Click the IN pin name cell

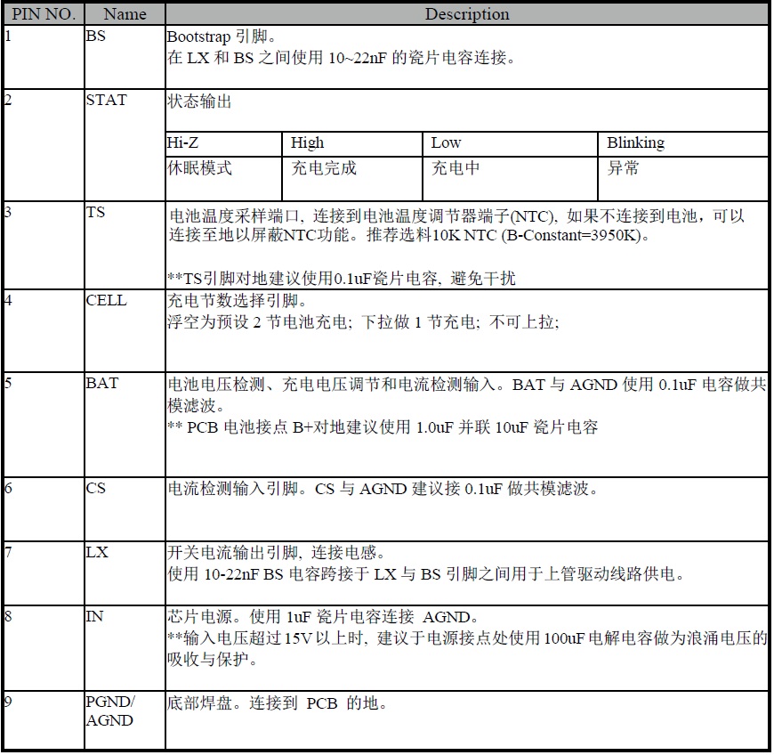(x=93, y=616)
